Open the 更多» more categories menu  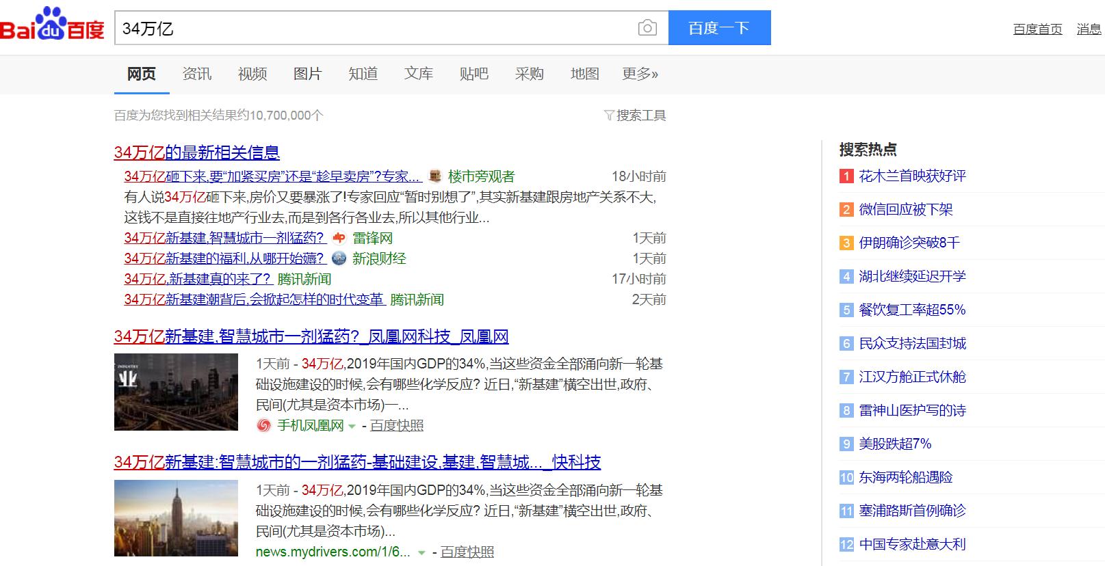click(640, 74)
